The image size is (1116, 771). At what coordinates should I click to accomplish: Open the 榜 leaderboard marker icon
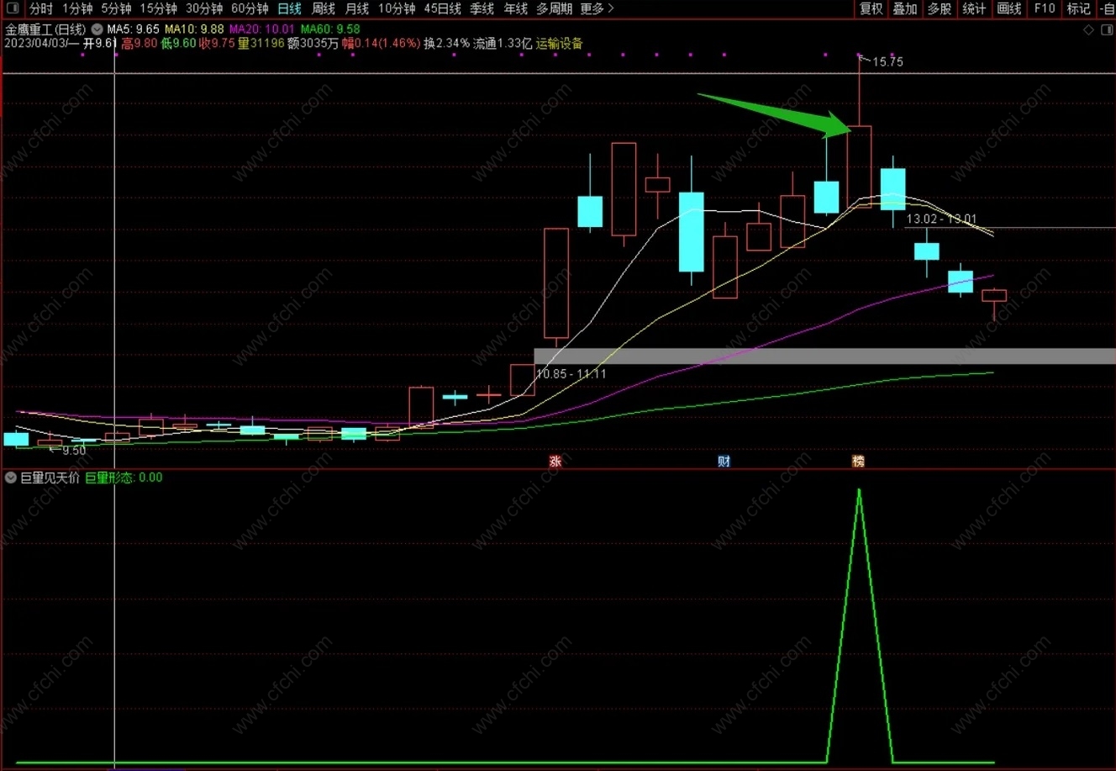pos(858,461)
